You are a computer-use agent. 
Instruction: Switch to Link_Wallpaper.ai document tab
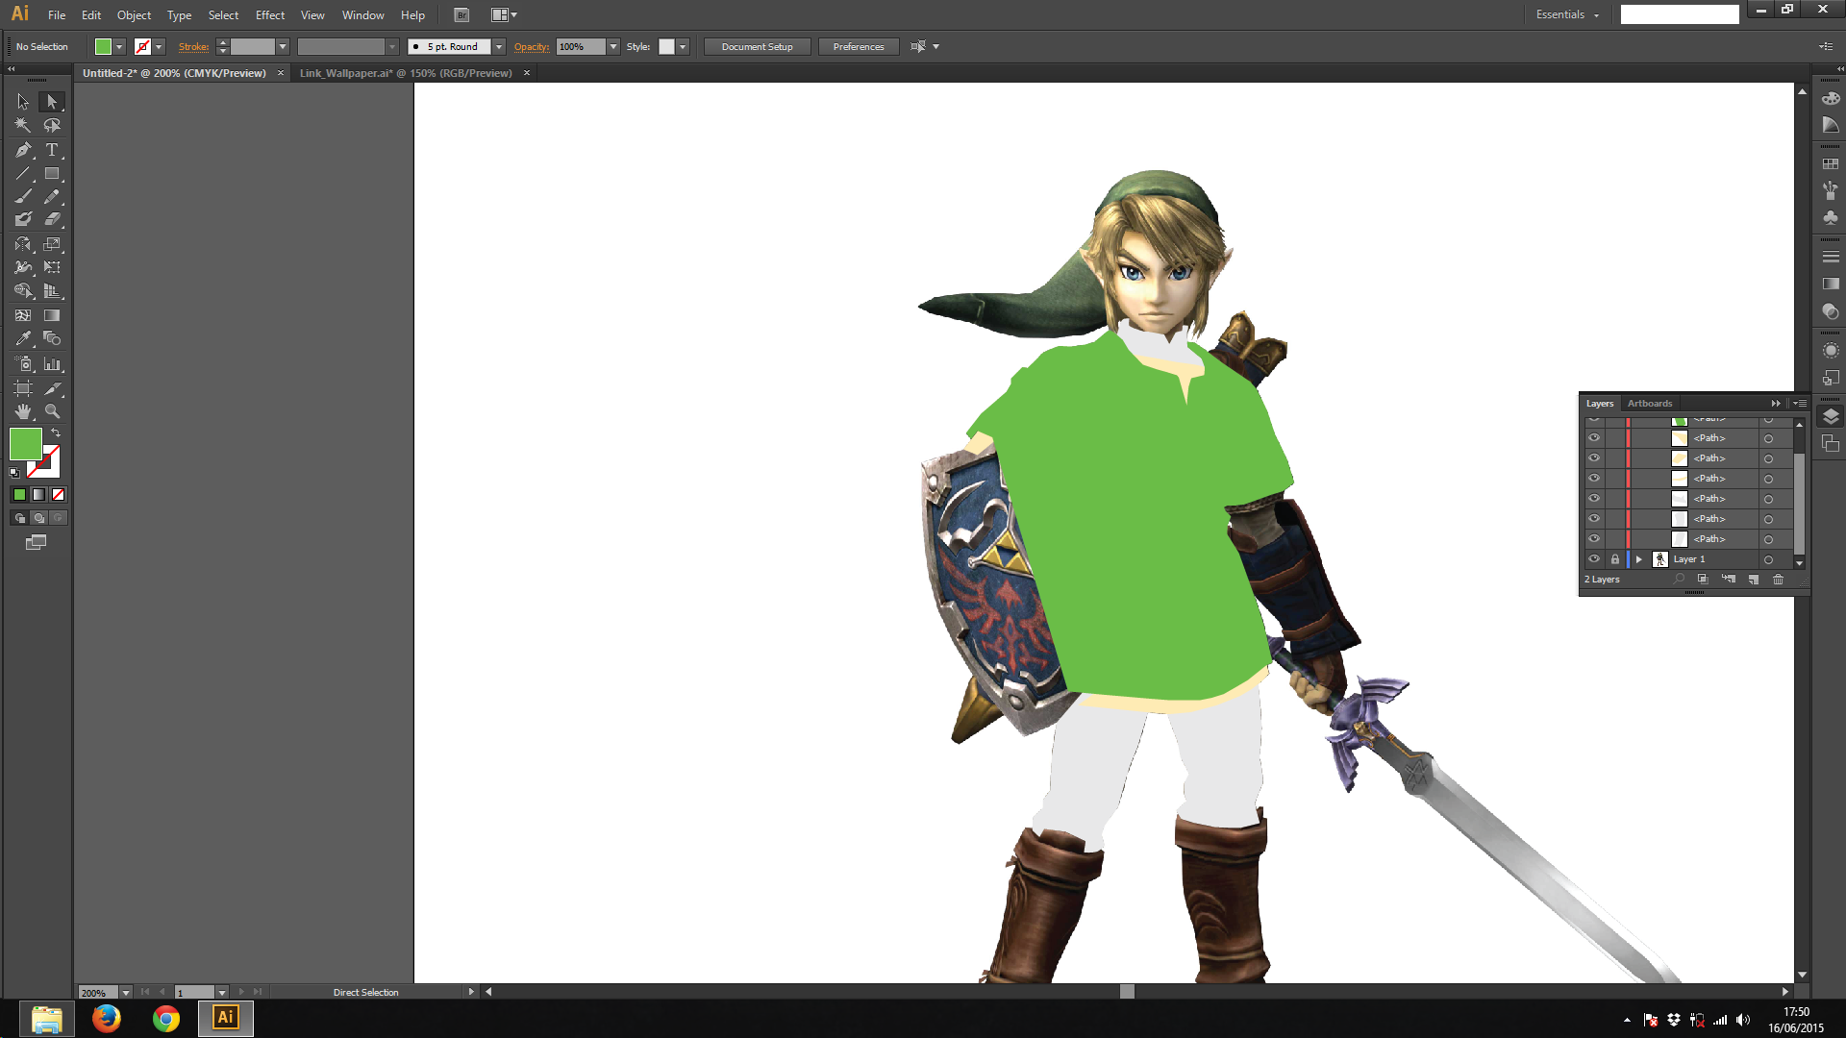coord(406,73)
